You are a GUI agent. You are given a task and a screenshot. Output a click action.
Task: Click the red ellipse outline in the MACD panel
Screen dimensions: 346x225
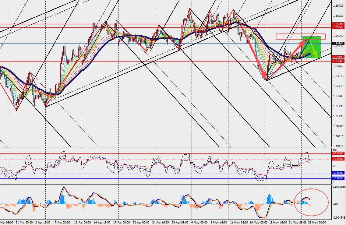coord(311,202)
